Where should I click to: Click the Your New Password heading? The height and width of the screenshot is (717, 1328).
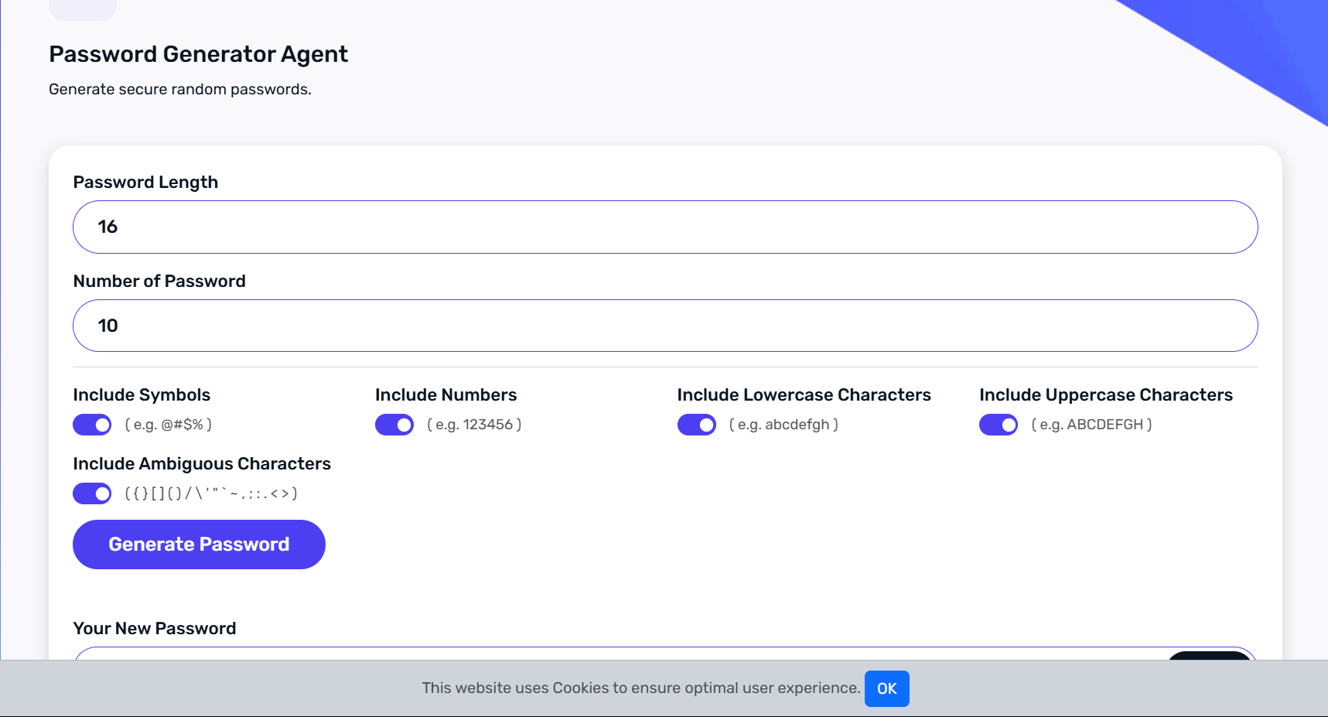[x=155, y=629]
